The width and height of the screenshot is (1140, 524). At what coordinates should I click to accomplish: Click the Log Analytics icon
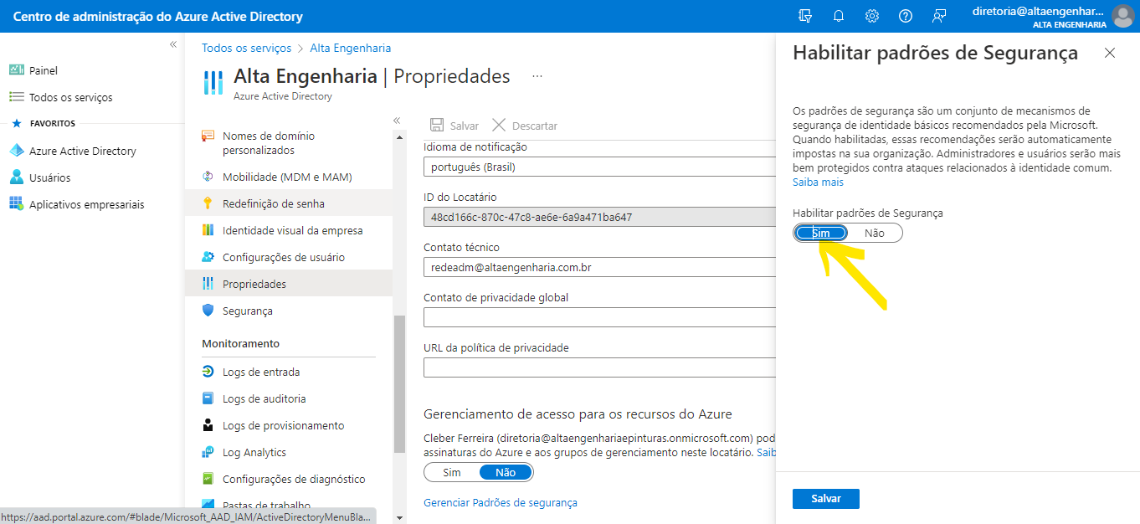coord(208,452)
